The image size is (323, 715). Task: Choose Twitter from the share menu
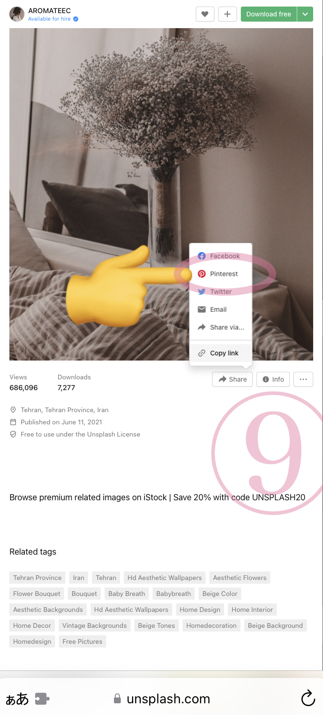[220, 292]
